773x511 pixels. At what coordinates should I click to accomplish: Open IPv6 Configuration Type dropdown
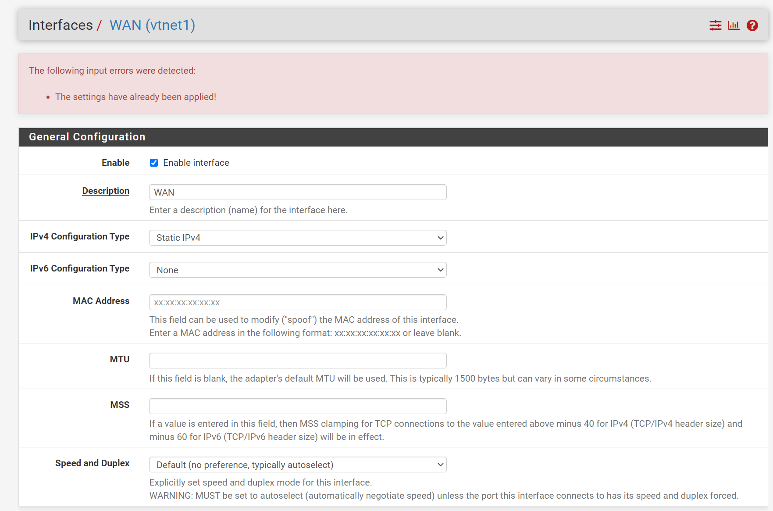point(298,270)
